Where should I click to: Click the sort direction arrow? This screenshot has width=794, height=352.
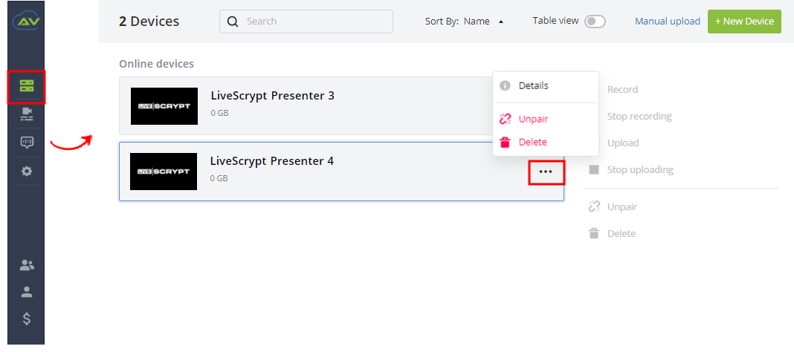[x=501, y=22]
